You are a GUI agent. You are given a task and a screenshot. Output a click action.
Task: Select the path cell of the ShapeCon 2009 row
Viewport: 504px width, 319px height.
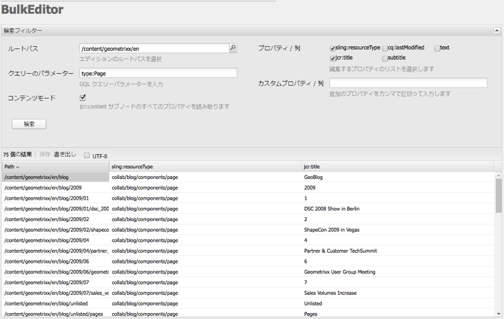pyautogui.click(x=56, y=230)
